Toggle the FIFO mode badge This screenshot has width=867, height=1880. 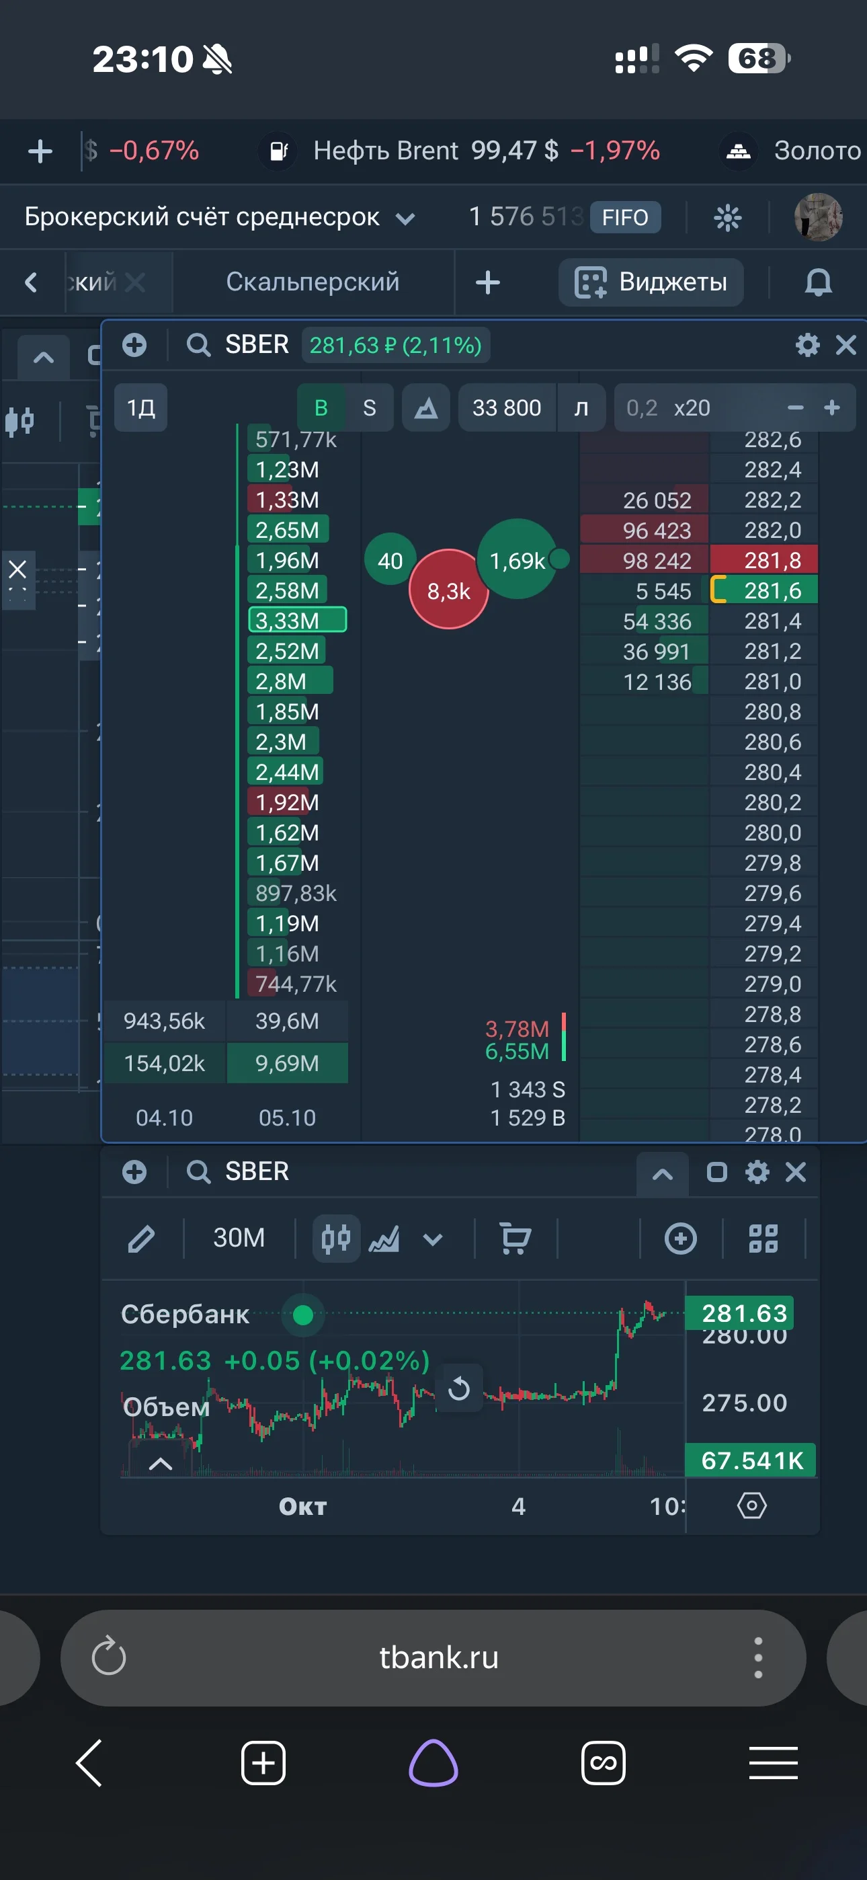pyautogui.click(x=624, y=217)
